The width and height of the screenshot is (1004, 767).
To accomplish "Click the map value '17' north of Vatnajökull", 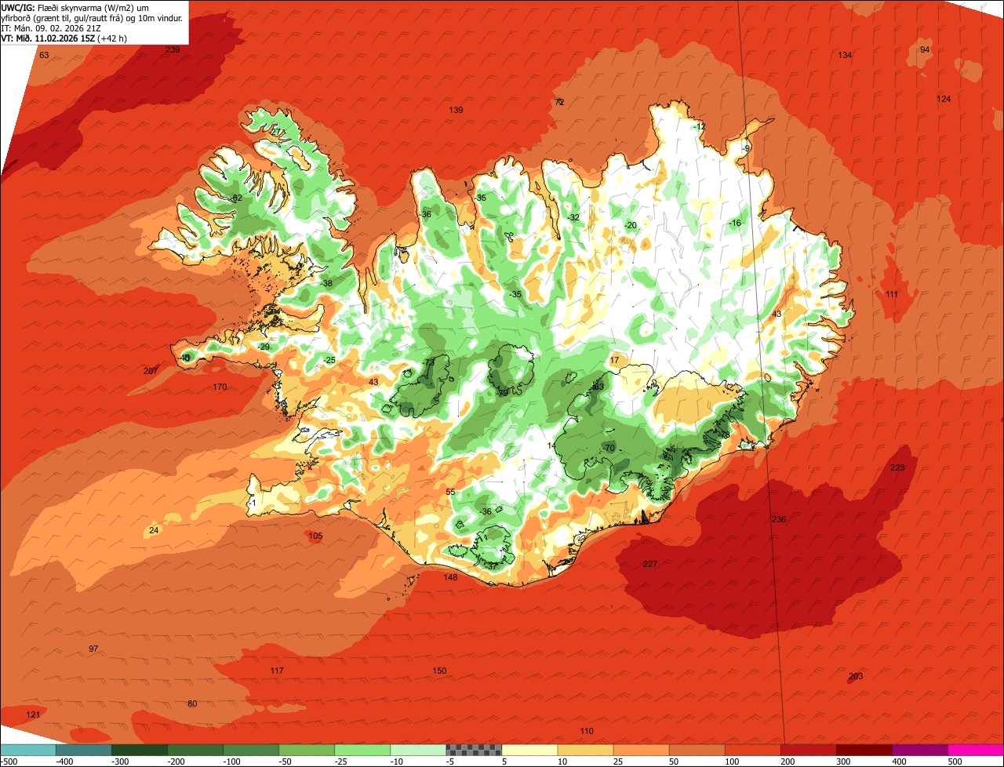I will [614, 360].
